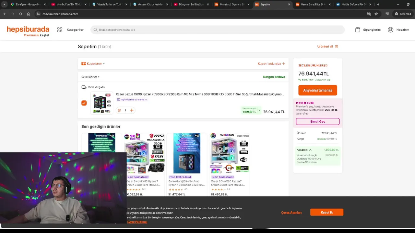415x233 pixels.
Task: Close the Sepetim tab
Action: pyautogui.click(x=289, y=5)
